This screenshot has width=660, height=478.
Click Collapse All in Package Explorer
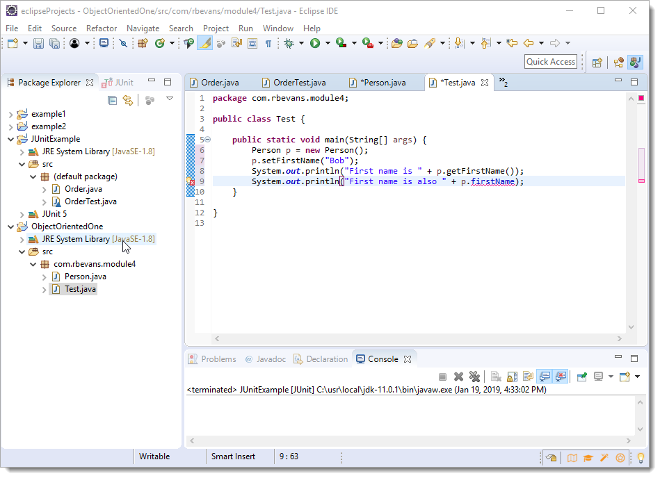click(x=112, y=100)
